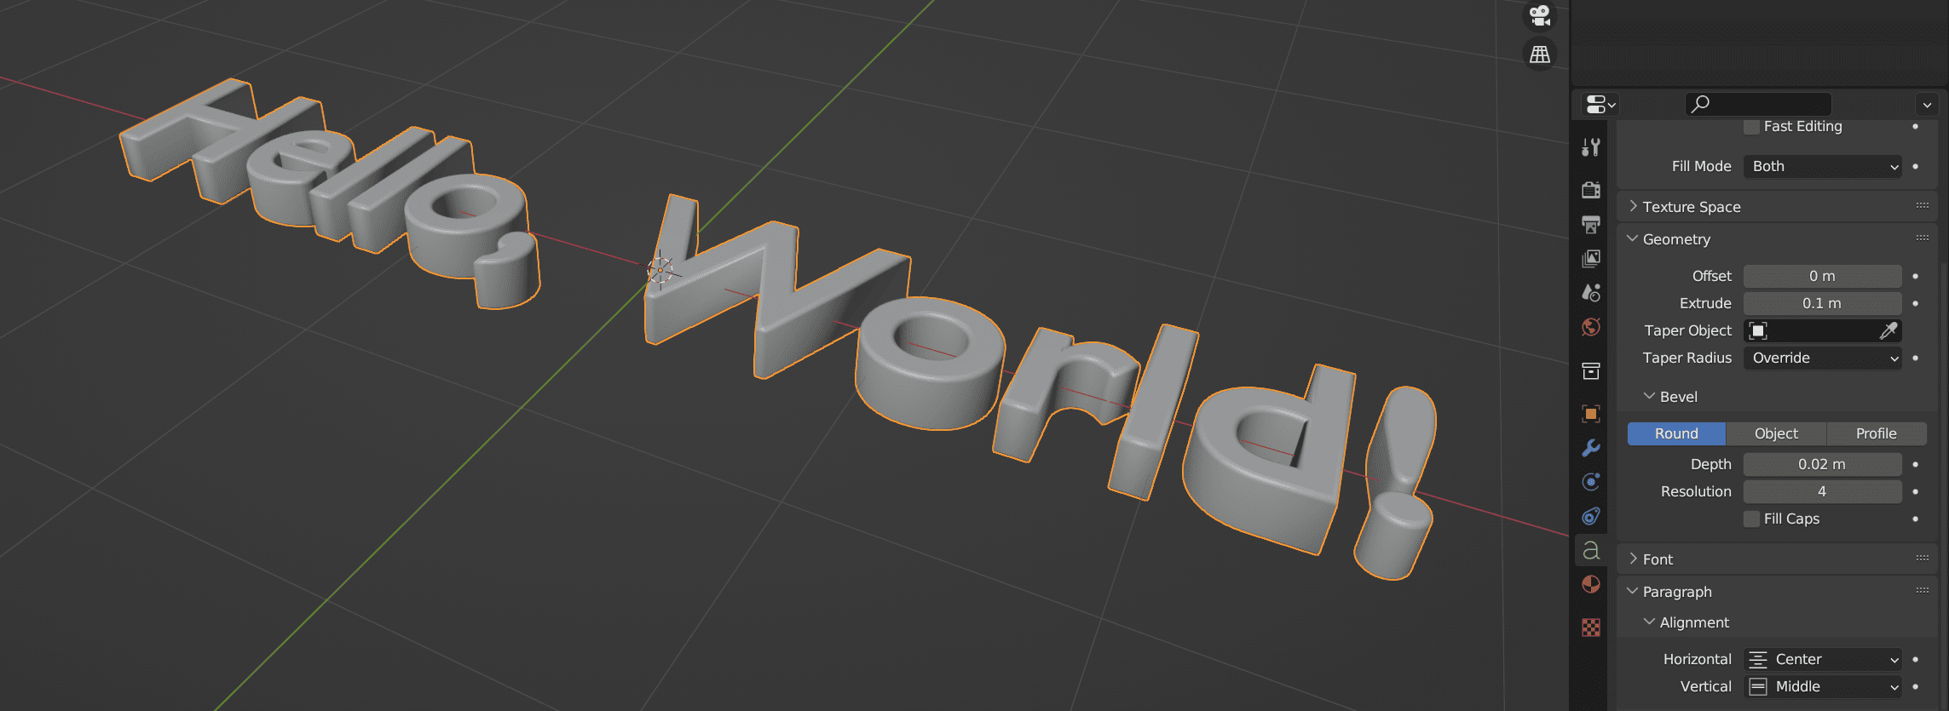
Task: Enable the Fill Caps checkbox
Action: pyautogui.click(x=1751, y=519)
